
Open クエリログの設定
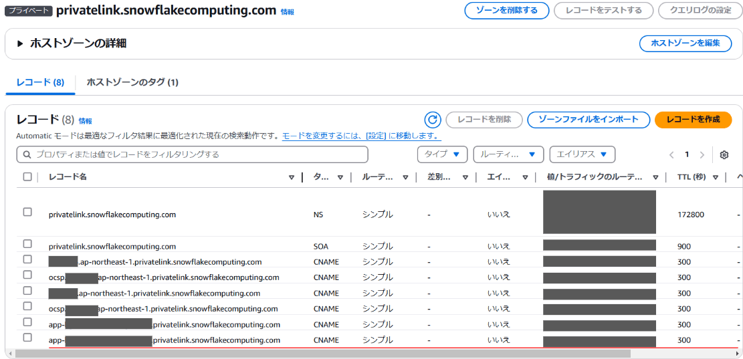point(700,11)
